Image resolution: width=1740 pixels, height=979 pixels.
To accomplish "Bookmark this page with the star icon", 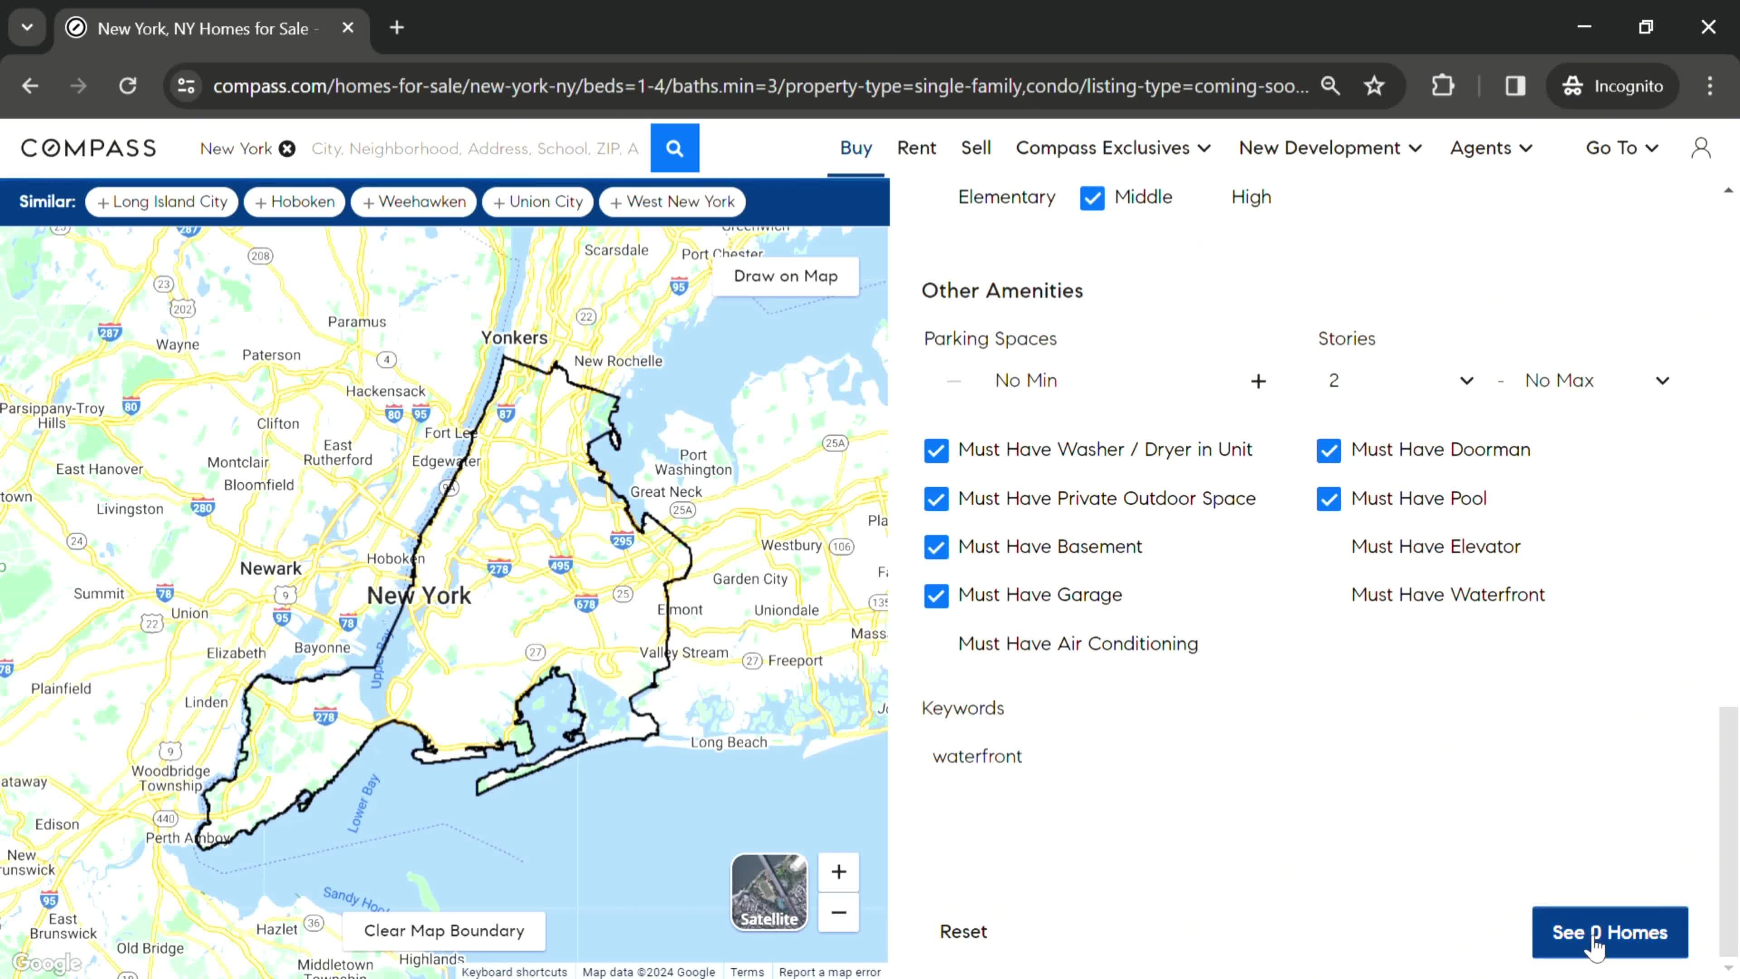I will click(1374, 86).
